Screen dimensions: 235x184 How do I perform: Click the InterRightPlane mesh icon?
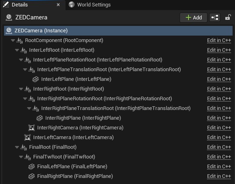(40, 118)
